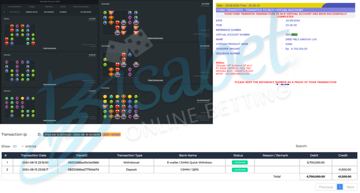Open Posisi Kemenangan link under Rp 640,00 Runtuhan
Image resolution: width=360 pixels, height=193 pixels.
[50, 120]
